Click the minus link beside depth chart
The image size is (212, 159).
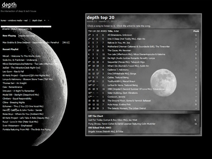point(48,20)
